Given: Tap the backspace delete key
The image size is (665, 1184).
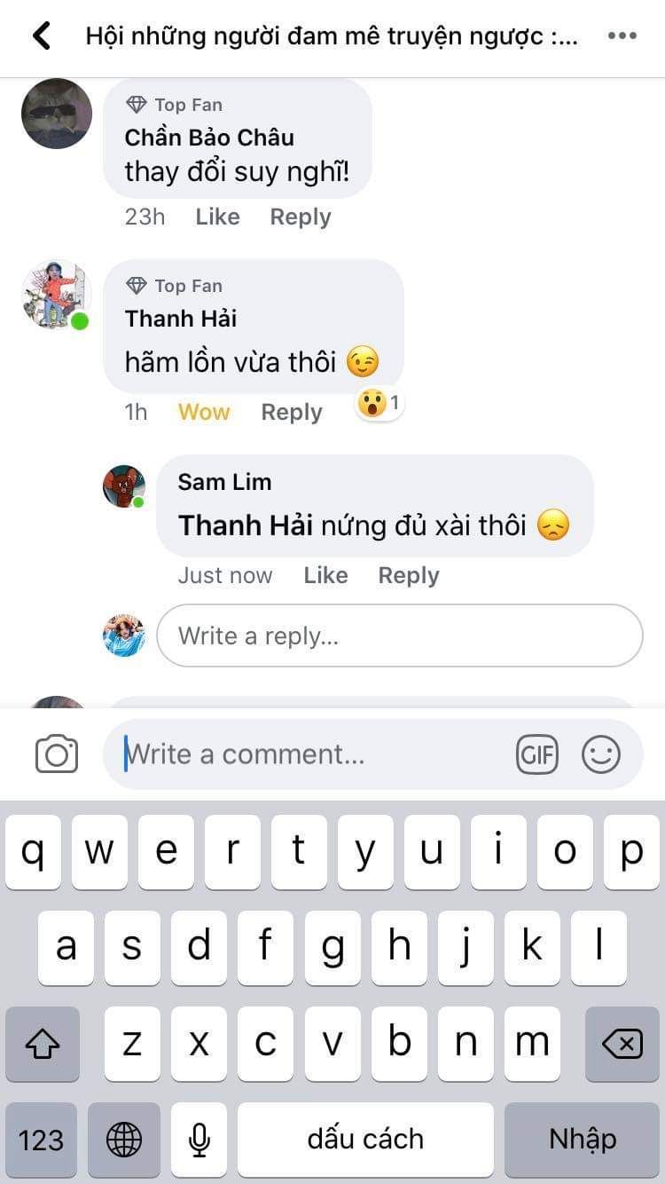Looking at the screenshot, I should coord(622,1044).
